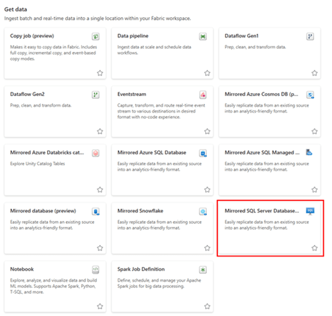Click the Eventstream icon
332x316 pixels.
pos(203,94)
